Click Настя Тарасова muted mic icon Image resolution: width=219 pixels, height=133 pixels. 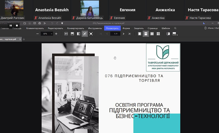[x=187, y=18]
